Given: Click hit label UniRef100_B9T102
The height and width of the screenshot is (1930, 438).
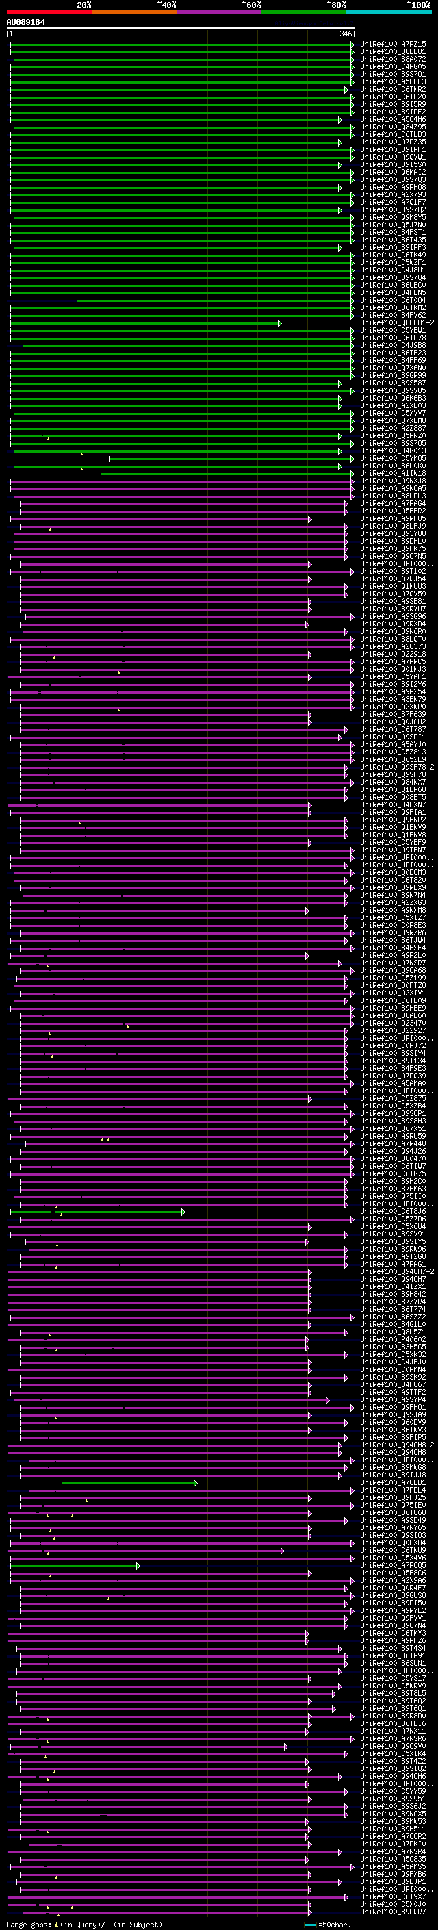Looking at the screenshot, I should tap(393, 571).
